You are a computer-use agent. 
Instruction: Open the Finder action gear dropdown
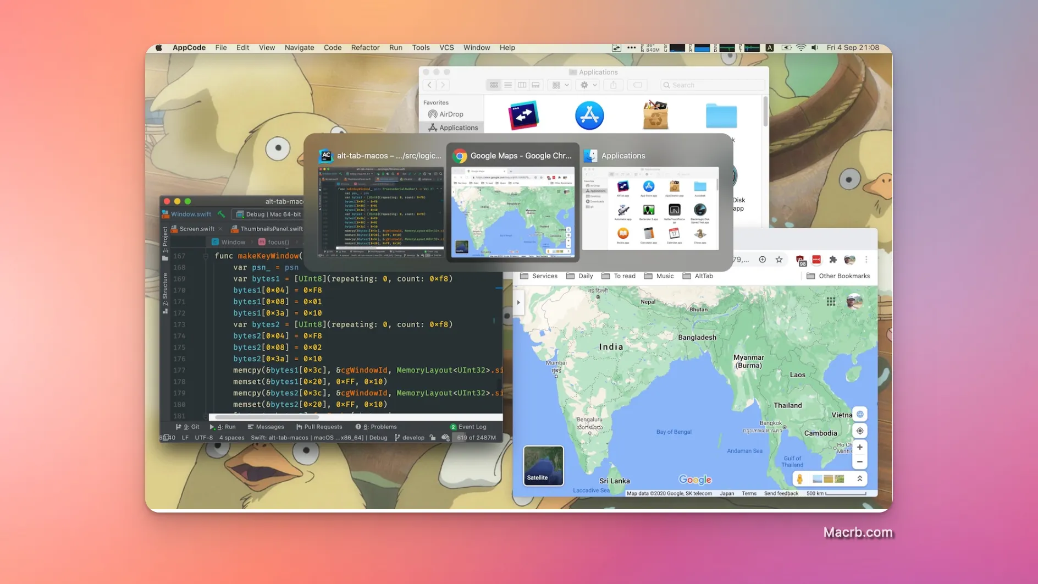point(588,85)
